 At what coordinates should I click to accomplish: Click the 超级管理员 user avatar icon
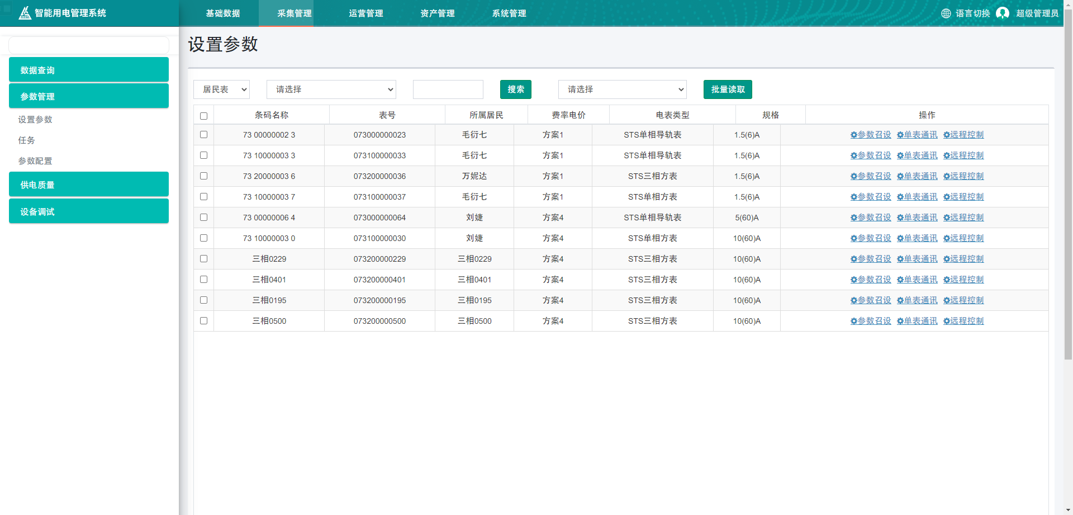coord(1001,13)
